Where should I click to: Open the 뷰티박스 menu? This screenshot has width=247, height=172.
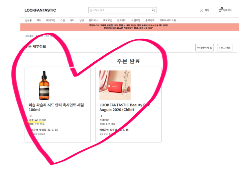click(x=93, y=20)
